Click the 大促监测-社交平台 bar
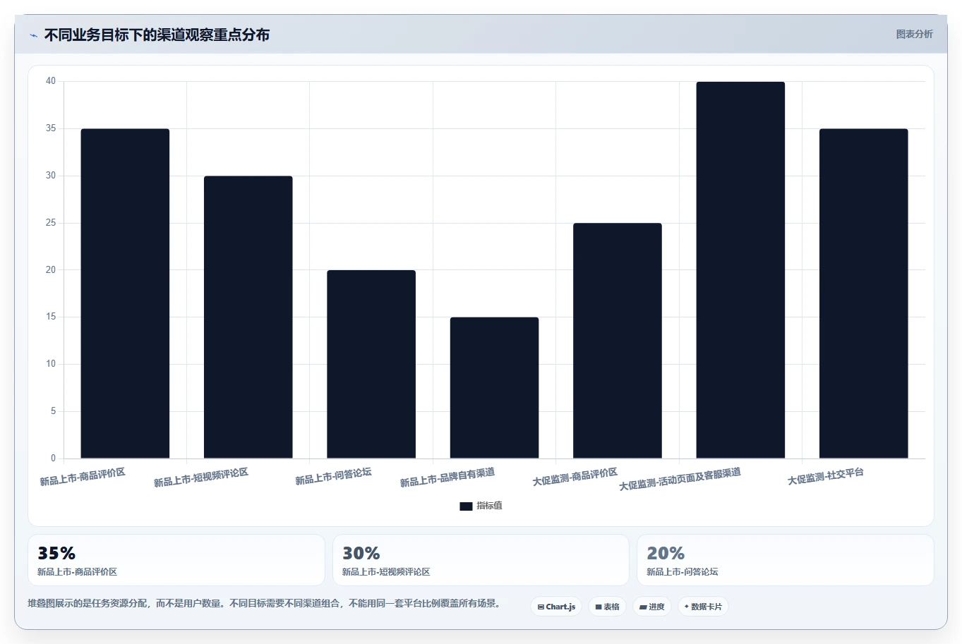 864,293
